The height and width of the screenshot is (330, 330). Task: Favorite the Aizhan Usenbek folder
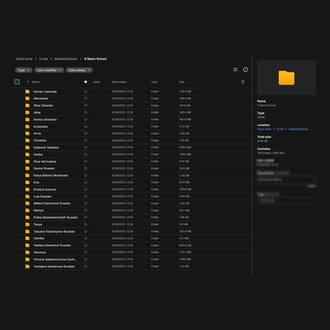tap(86, 92)
